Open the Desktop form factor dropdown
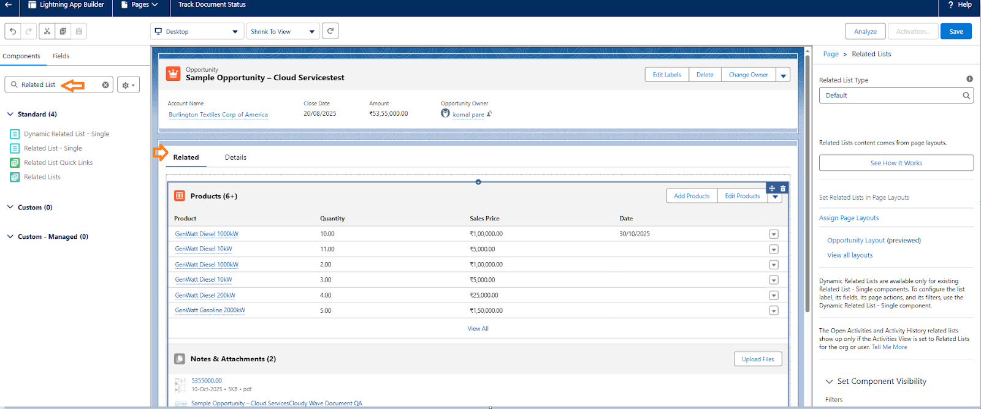The image size is (981, 409). tap(196, 32)
